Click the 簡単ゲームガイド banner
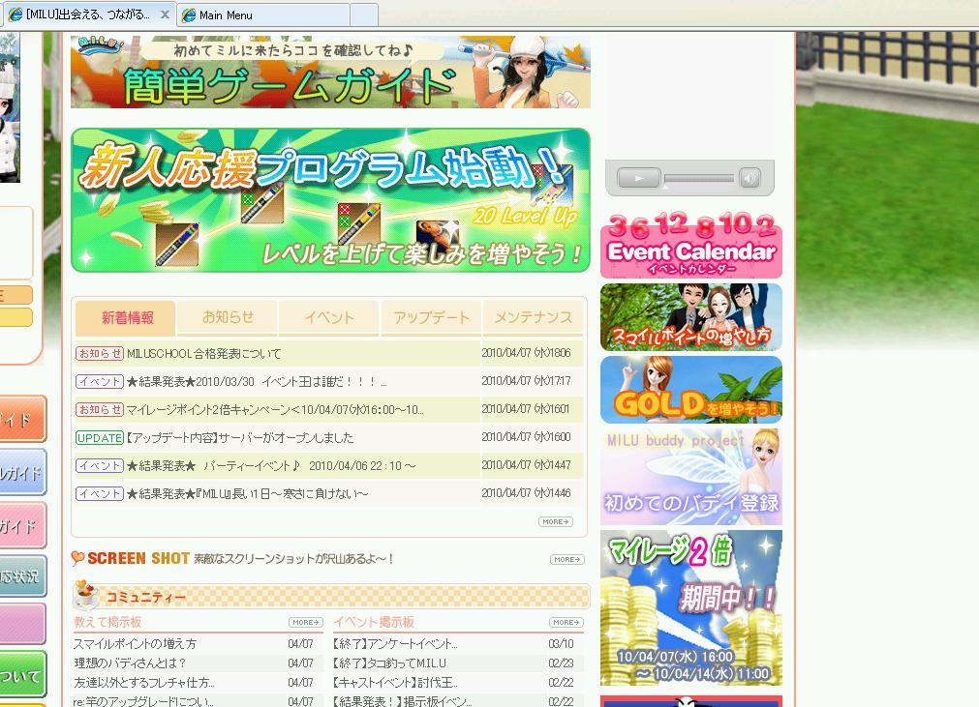The height and width of the screenshot is (707, 979). pos(330,73)
